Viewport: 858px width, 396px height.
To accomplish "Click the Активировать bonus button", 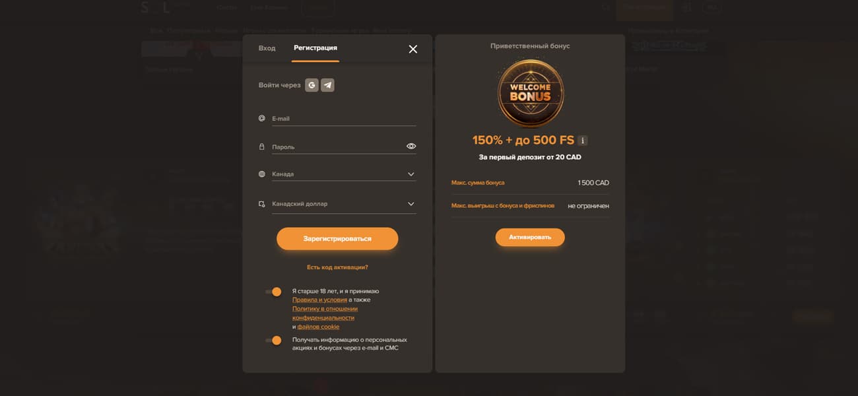I will click(x=530, y=237).
